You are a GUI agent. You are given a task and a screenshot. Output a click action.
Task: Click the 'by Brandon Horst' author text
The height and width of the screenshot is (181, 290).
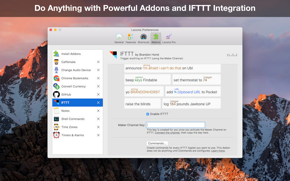(147, 55)
